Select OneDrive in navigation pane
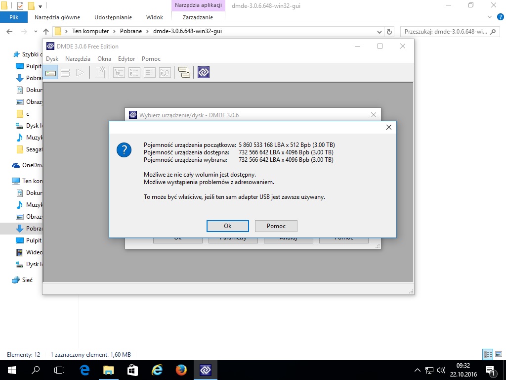Screen dimensions: 506x380 click(x=27, y=165)
